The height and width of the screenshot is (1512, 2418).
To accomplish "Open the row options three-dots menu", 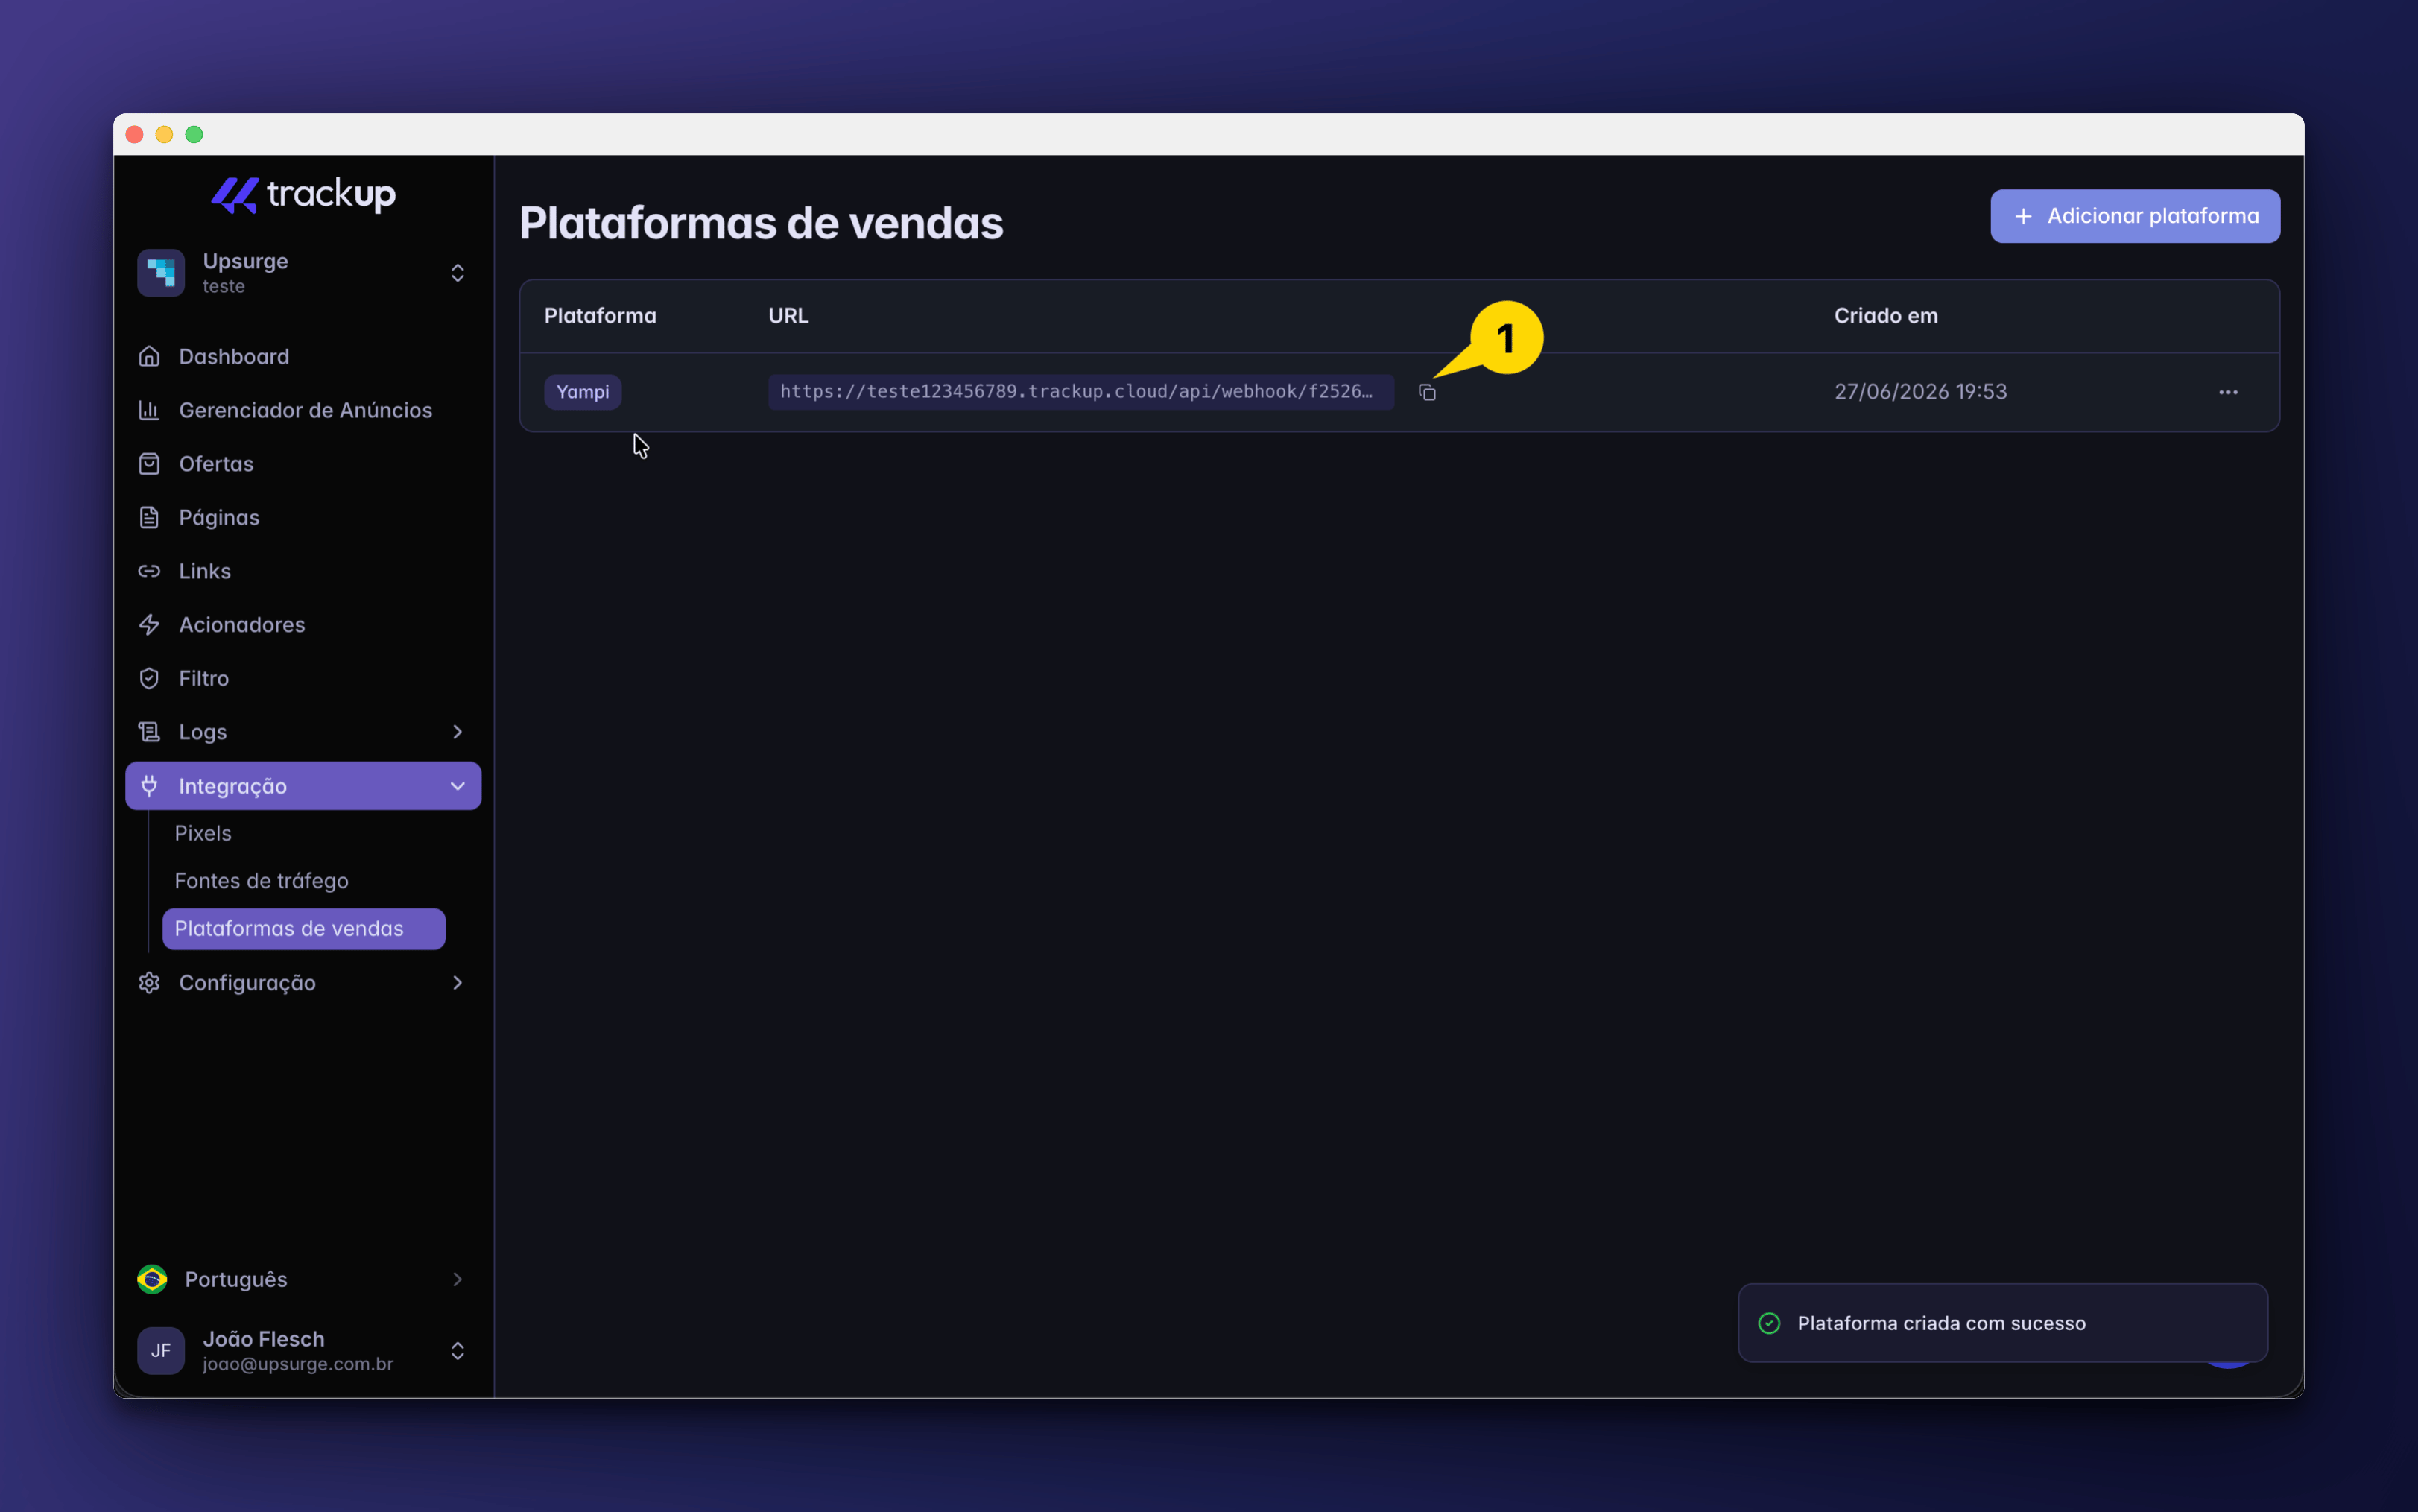I will [x=2228, y=392].
